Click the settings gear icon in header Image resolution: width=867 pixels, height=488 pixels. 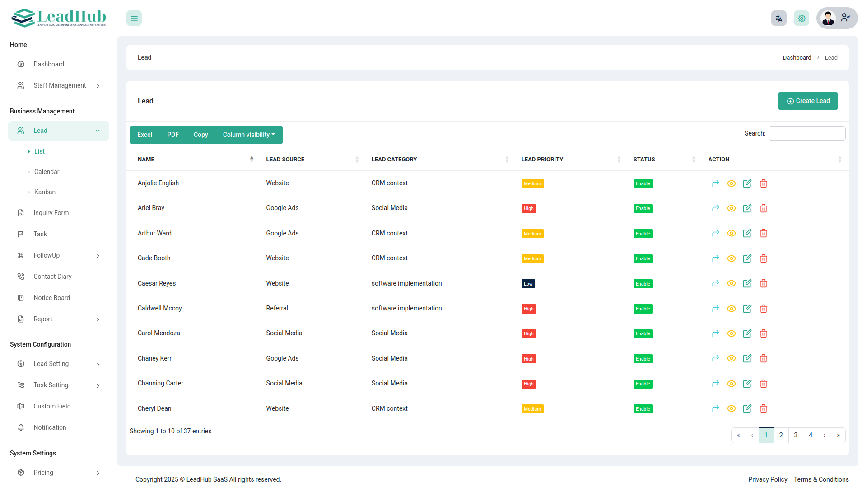[x=802, y=19]
